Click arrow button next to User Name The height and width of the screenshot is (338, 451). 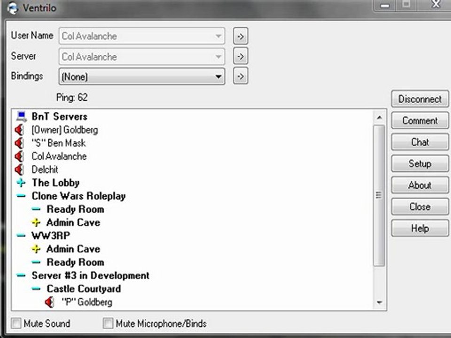click(241, 36)
